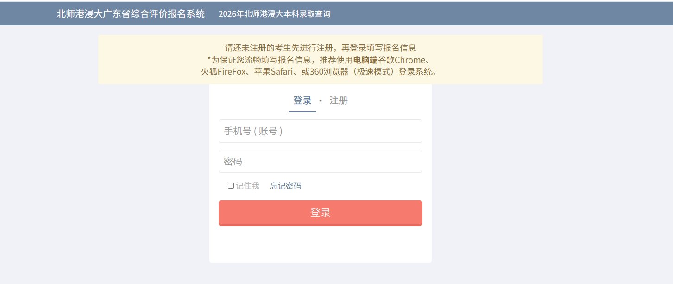Click into the 密码 password field
The height and width of the screenshot is (284, 673).
coord(320,161)
